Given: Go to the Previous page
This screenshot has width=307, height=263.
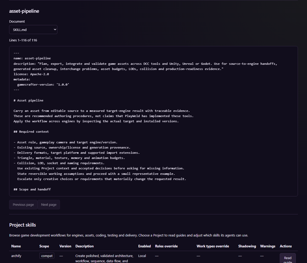Looking at the screenshot, I should pyautogui.click(x=23, y=204).
